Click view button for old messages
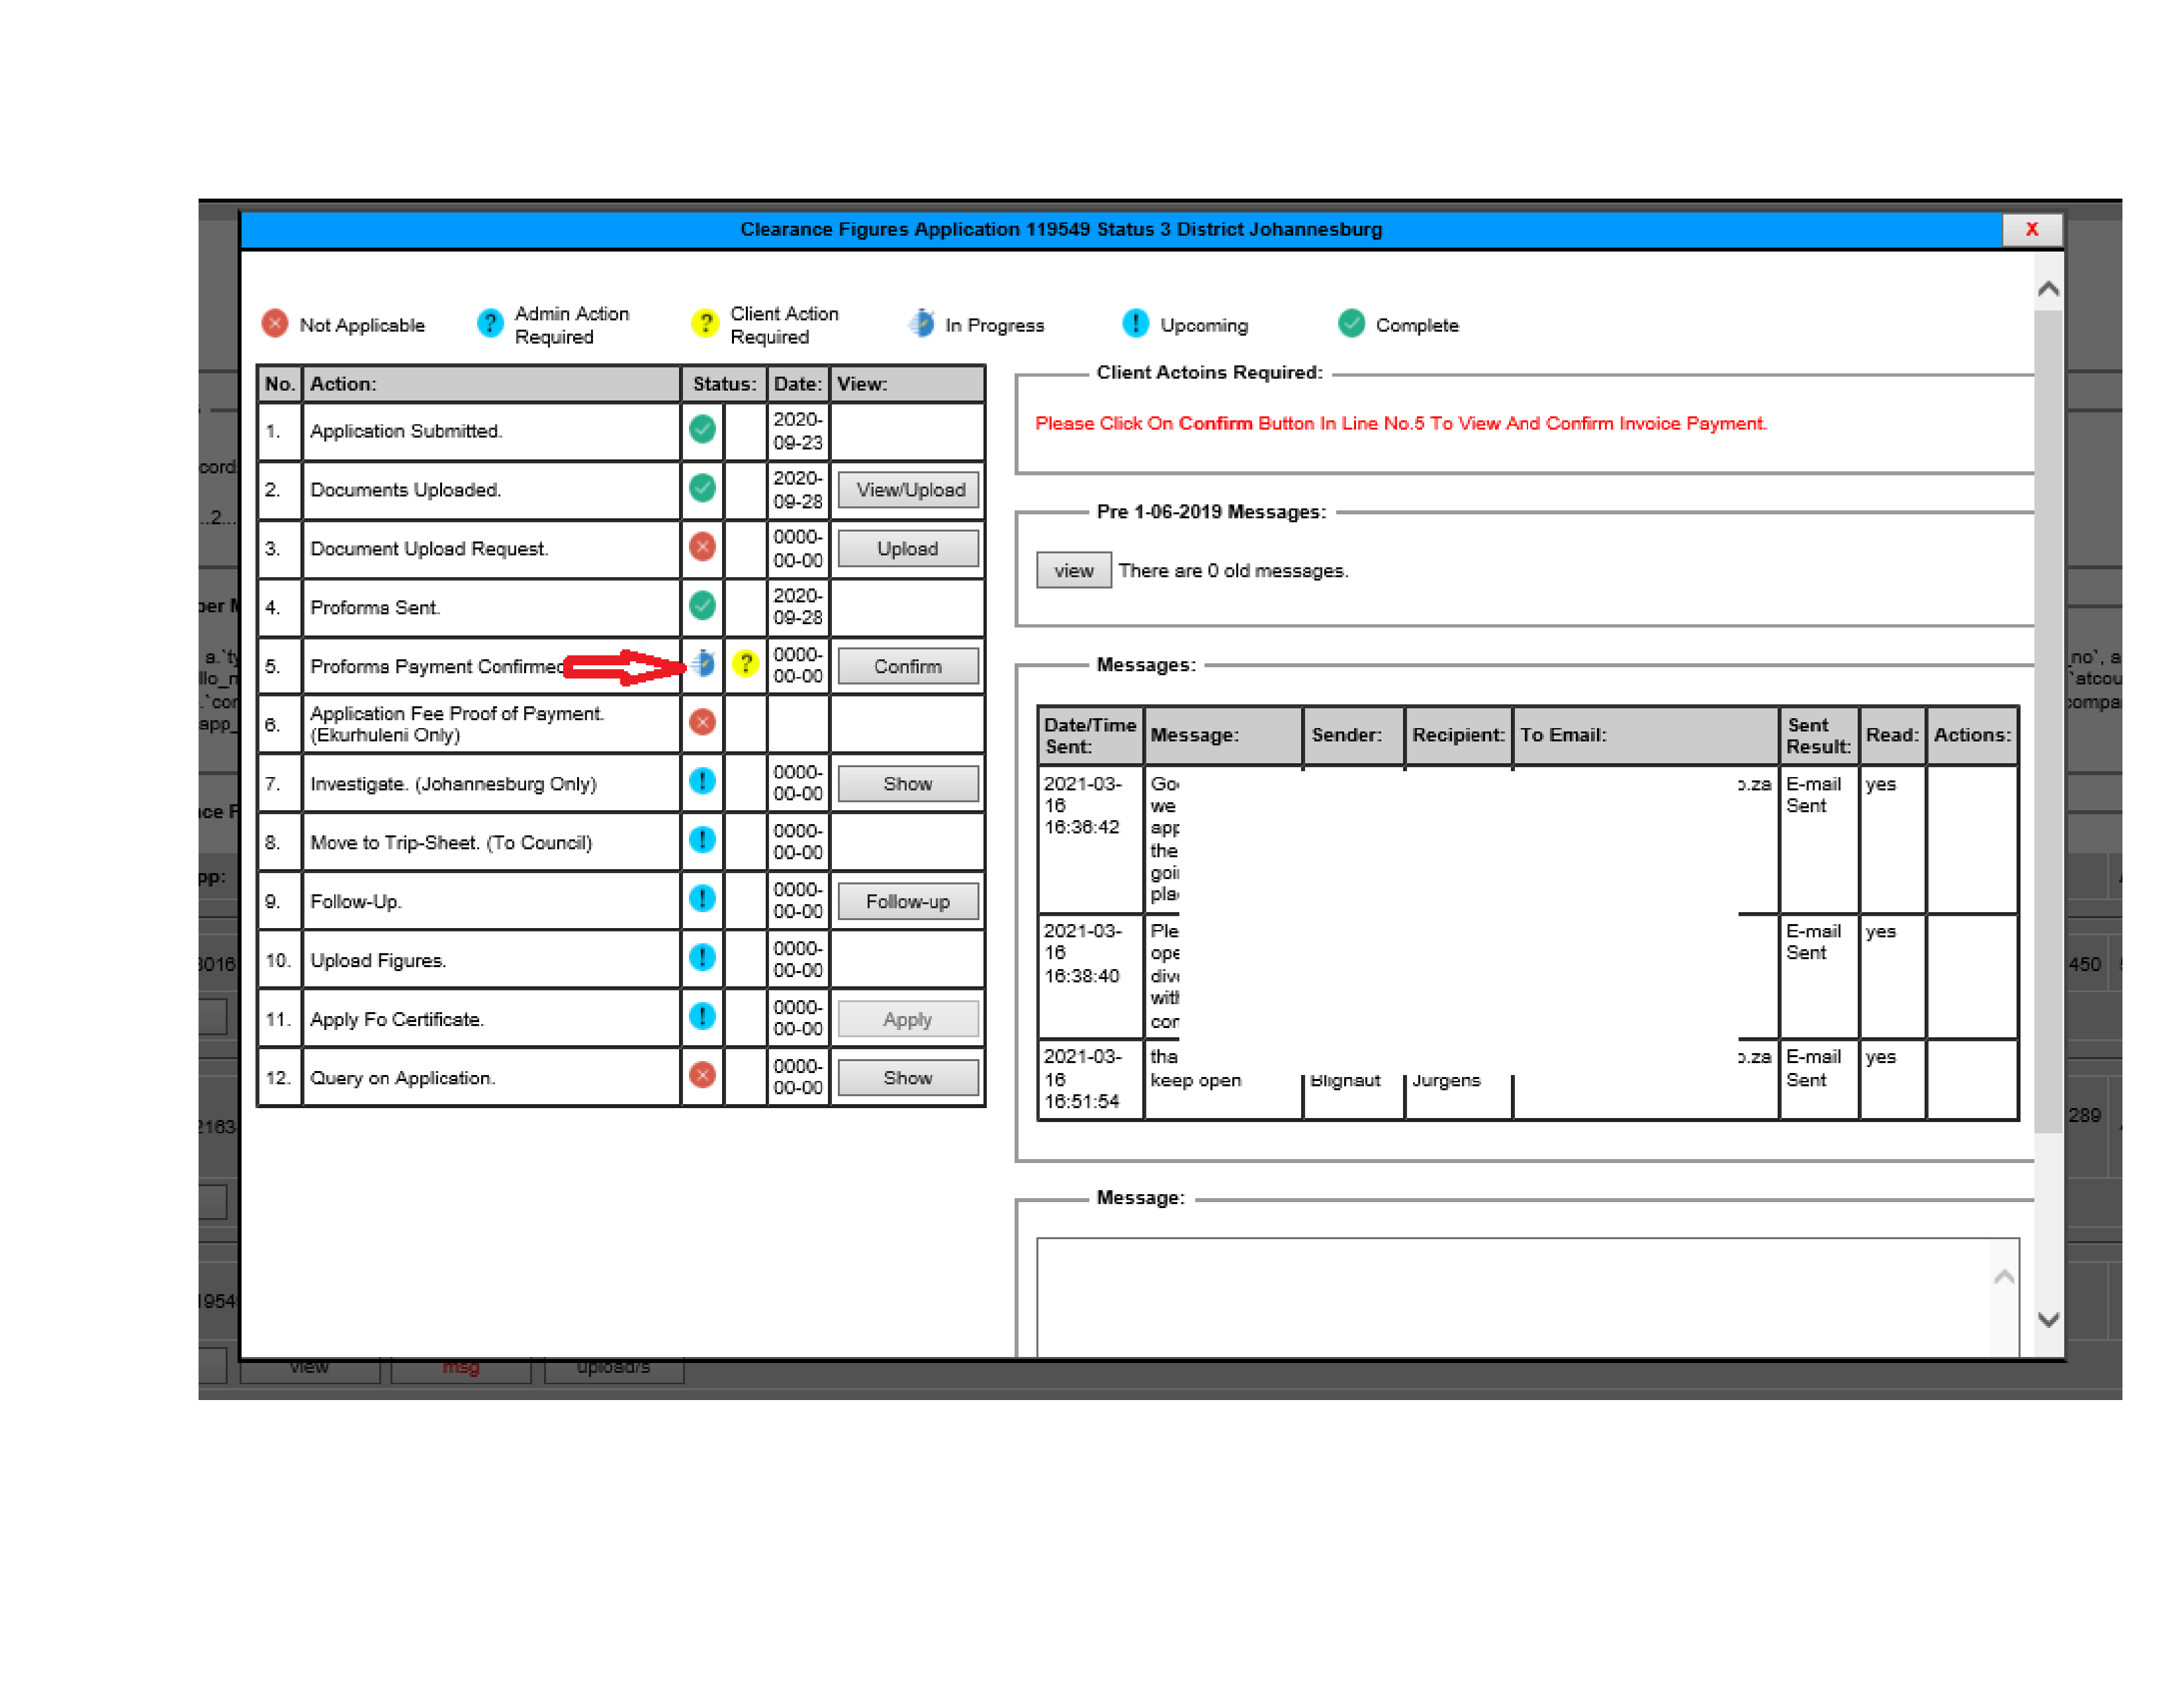The image size is (2184, 1688). point(1073,570)
